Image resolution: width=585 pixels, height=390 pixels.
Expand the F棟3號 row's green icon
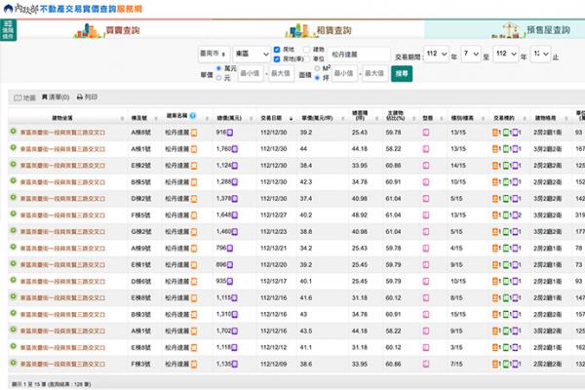click(x=13, y=363)
